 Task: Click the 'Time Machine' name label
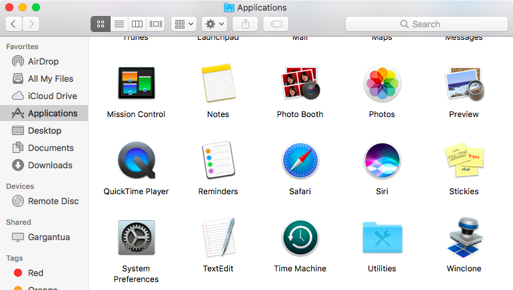[x=300, y=269]
